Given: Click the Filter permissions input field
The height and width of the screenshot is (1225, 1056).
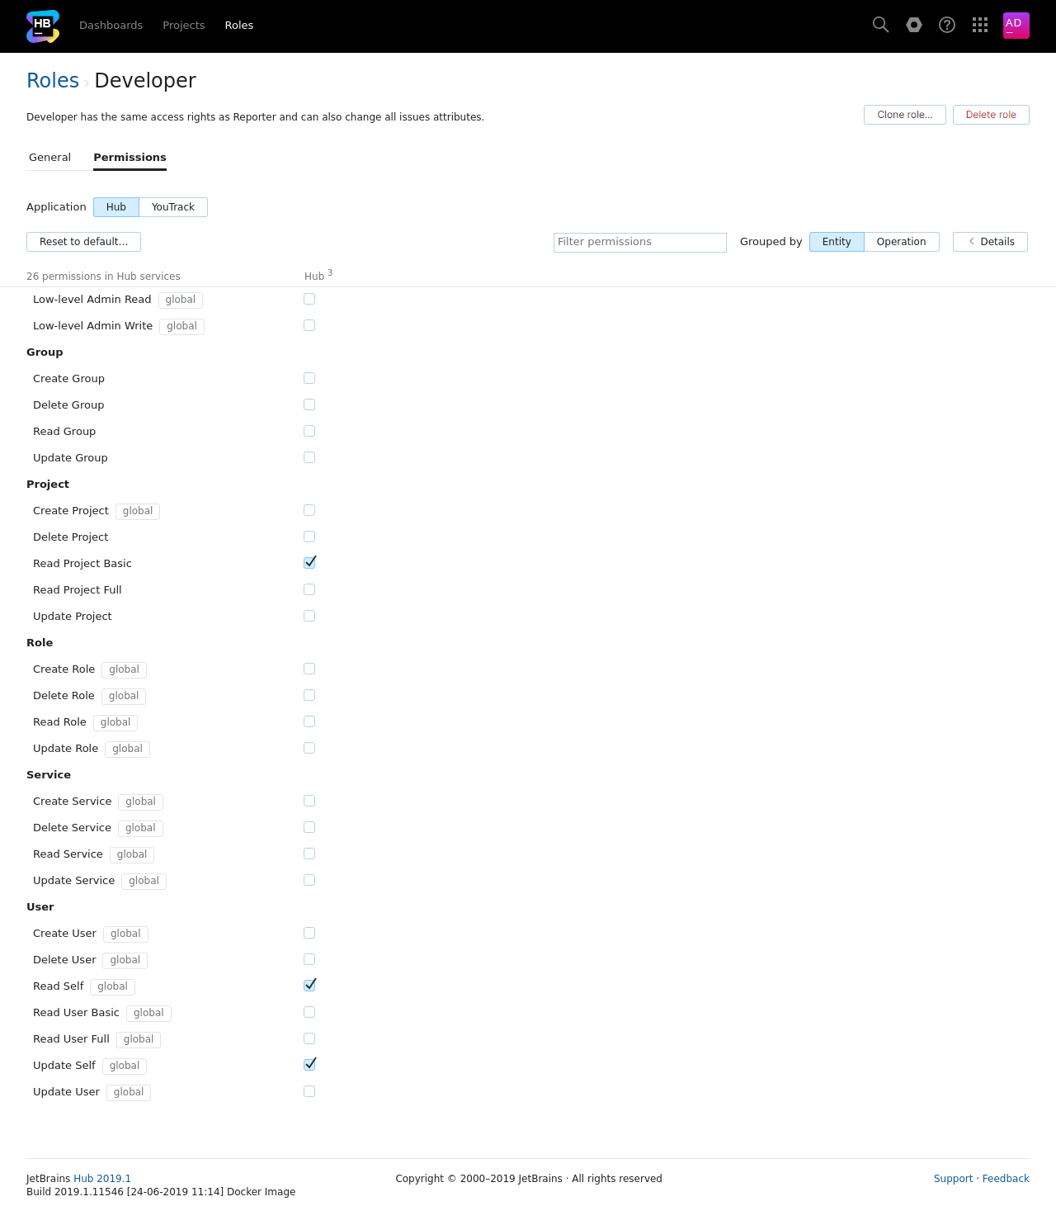Looking at the screenshot, I should tap(639, 242).
